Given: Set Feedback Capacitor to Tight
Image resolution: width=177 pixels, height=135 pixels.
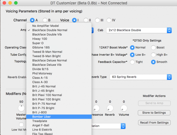Looking at the screenshot, I should point(132,62).
